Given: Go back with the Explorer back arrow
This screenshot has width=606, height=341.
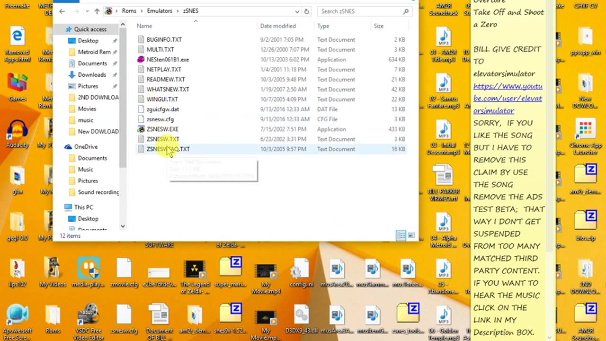Looking at the screenshot, I should coord(62,11).
